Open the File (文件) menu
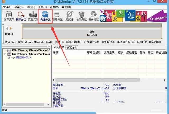Viewport: 169px width, 114px height. (x=7, y=7)
